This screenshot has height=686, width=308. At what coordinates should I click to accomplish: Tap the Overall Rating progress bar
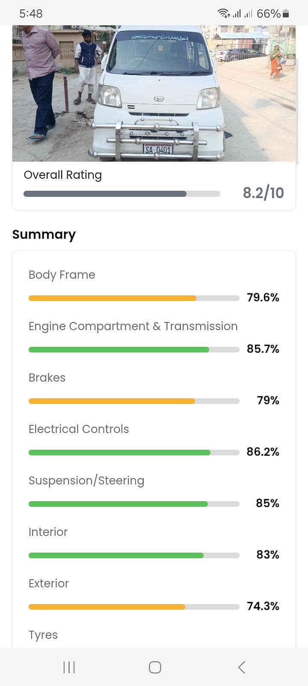pyautogui.click(x=121, y=194)
